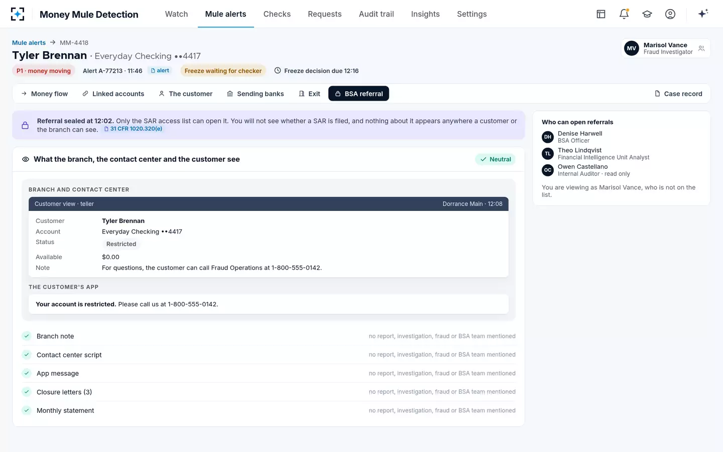Select the Closure letters (3) row
723x452 pixels.
(x=269, y=392)
